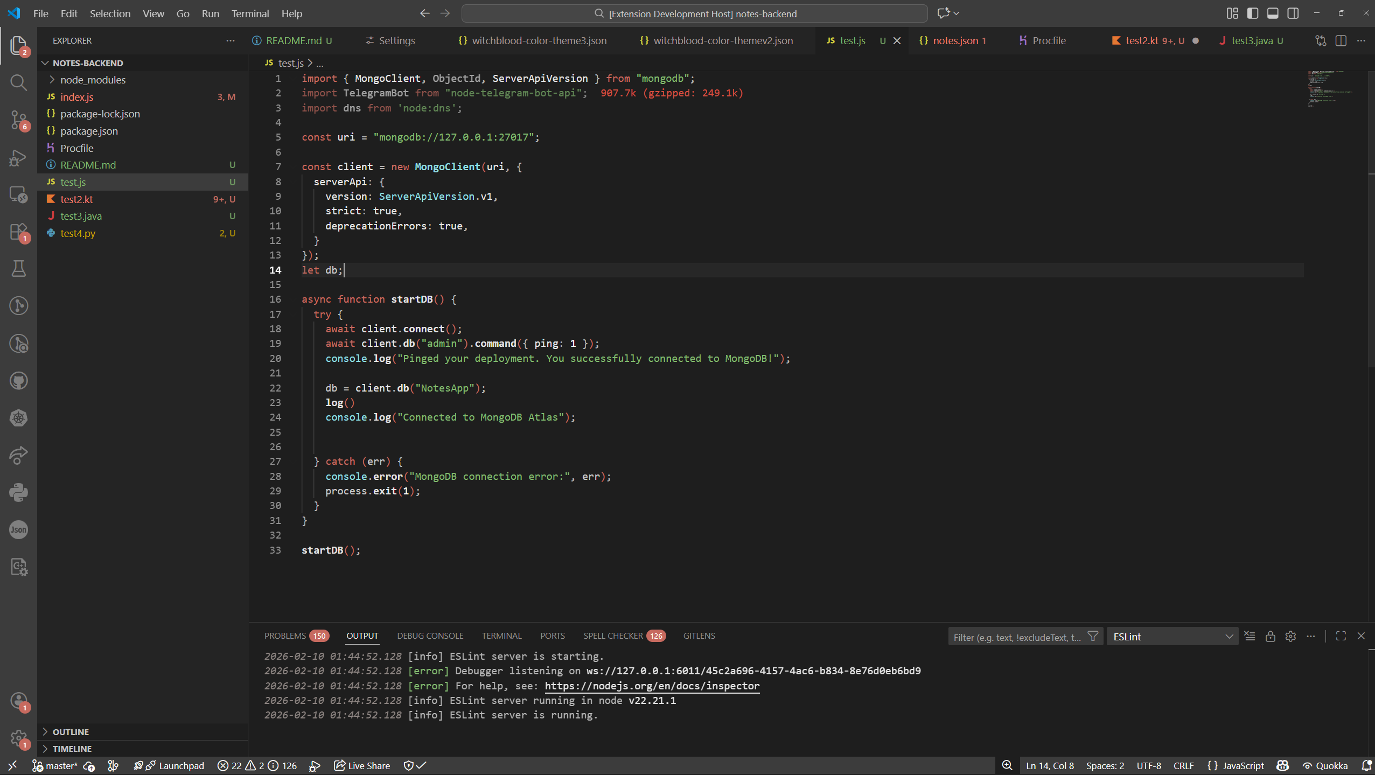
Task: Open the ESLint output channel dropdown
Action: [1172, 636]
